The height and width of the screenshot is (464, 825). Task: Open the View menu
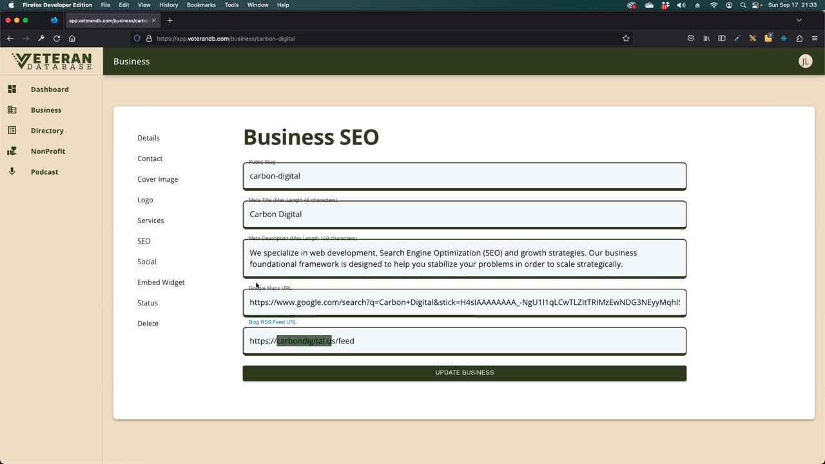[144, 5]
